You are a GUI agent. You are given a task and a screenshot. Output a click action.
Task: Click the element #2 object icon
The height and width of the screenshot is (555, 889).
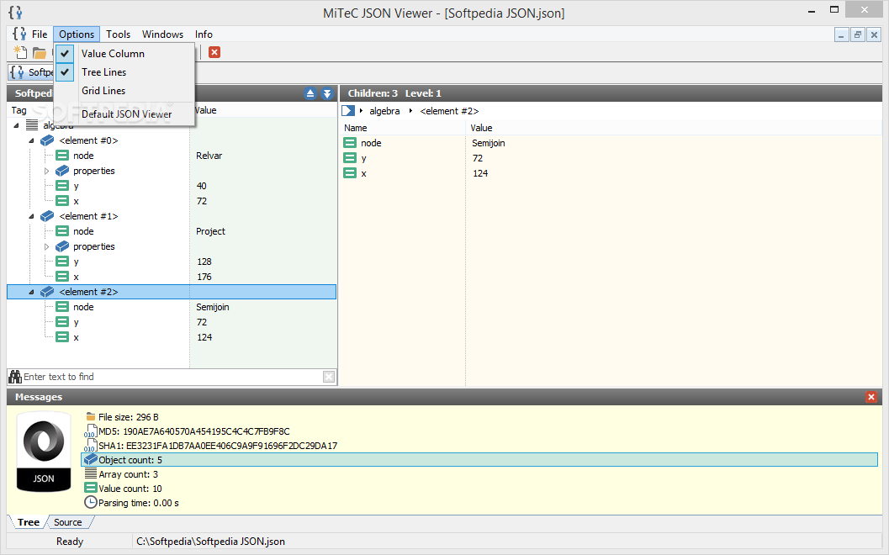coord(48,292)
